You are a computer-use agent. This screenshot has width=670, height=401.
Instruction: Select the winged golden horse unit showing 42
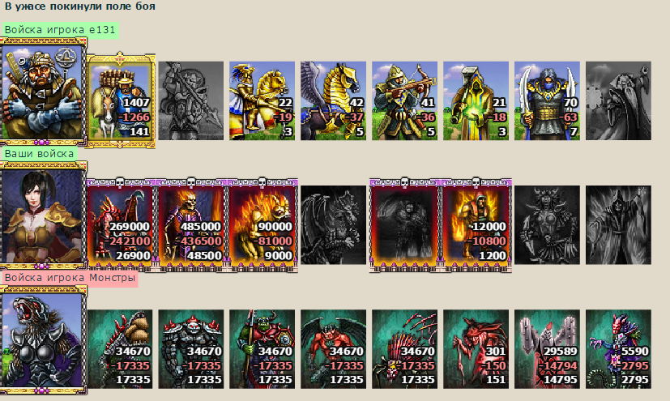(x=333, y=100)
